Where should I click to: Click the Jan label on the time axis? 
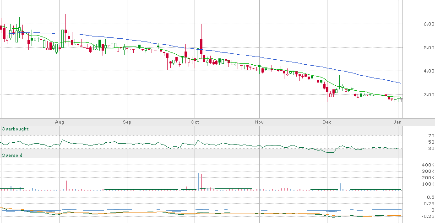point(398,122)
